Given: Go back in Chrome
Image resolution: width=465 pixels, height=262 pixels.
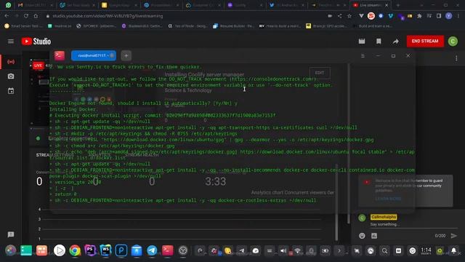Looking at the screenshot, I should coord(7,16).
